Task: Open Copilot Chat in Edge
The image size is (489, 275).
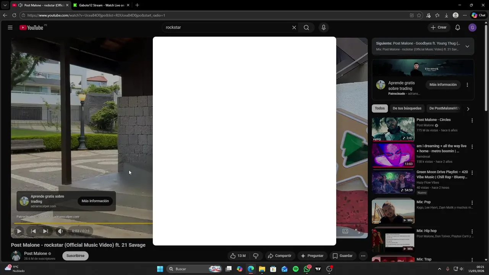Action: (x=479, y=15)
